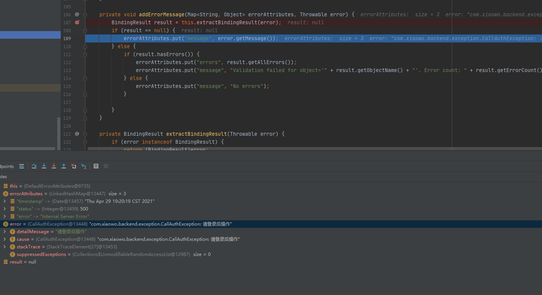Select the suppressedExceptions field row

[271, 254]
